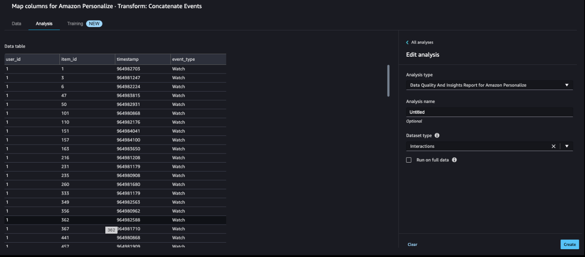Clear the Interactions dataset selection
The width and height of the screenshot is (585, 257).
click(553, 146)
